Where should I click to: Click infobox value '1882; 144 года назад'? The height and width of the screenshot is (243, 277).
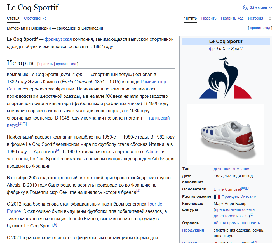(x=233, y=176)
